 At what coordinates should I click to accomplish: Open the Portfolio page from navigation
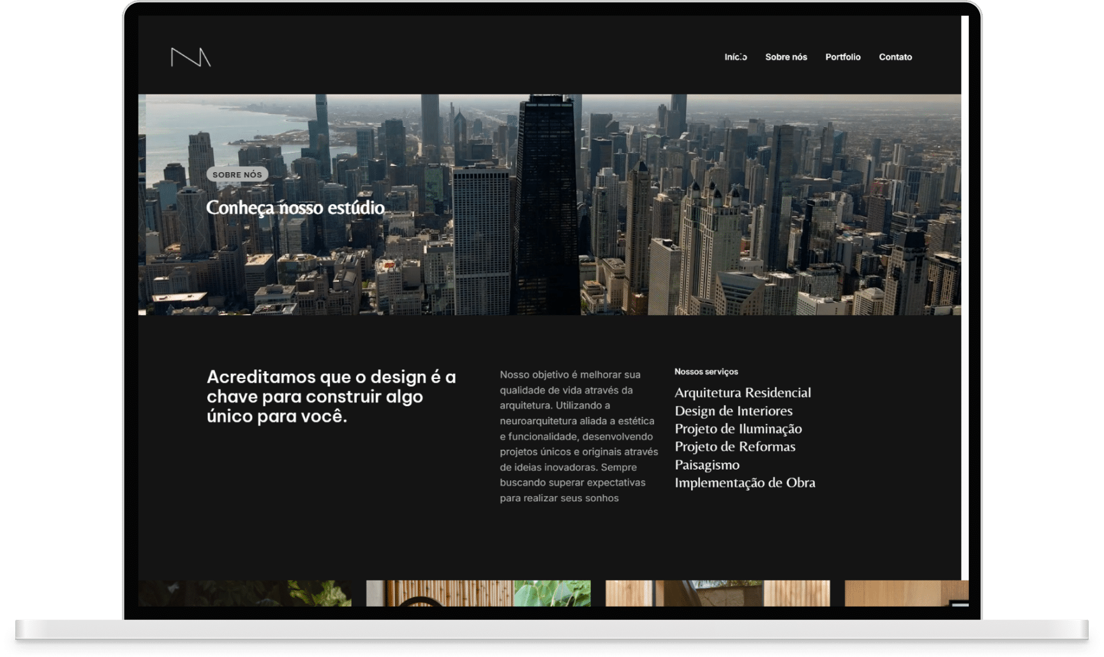click(x=842, y=57)
